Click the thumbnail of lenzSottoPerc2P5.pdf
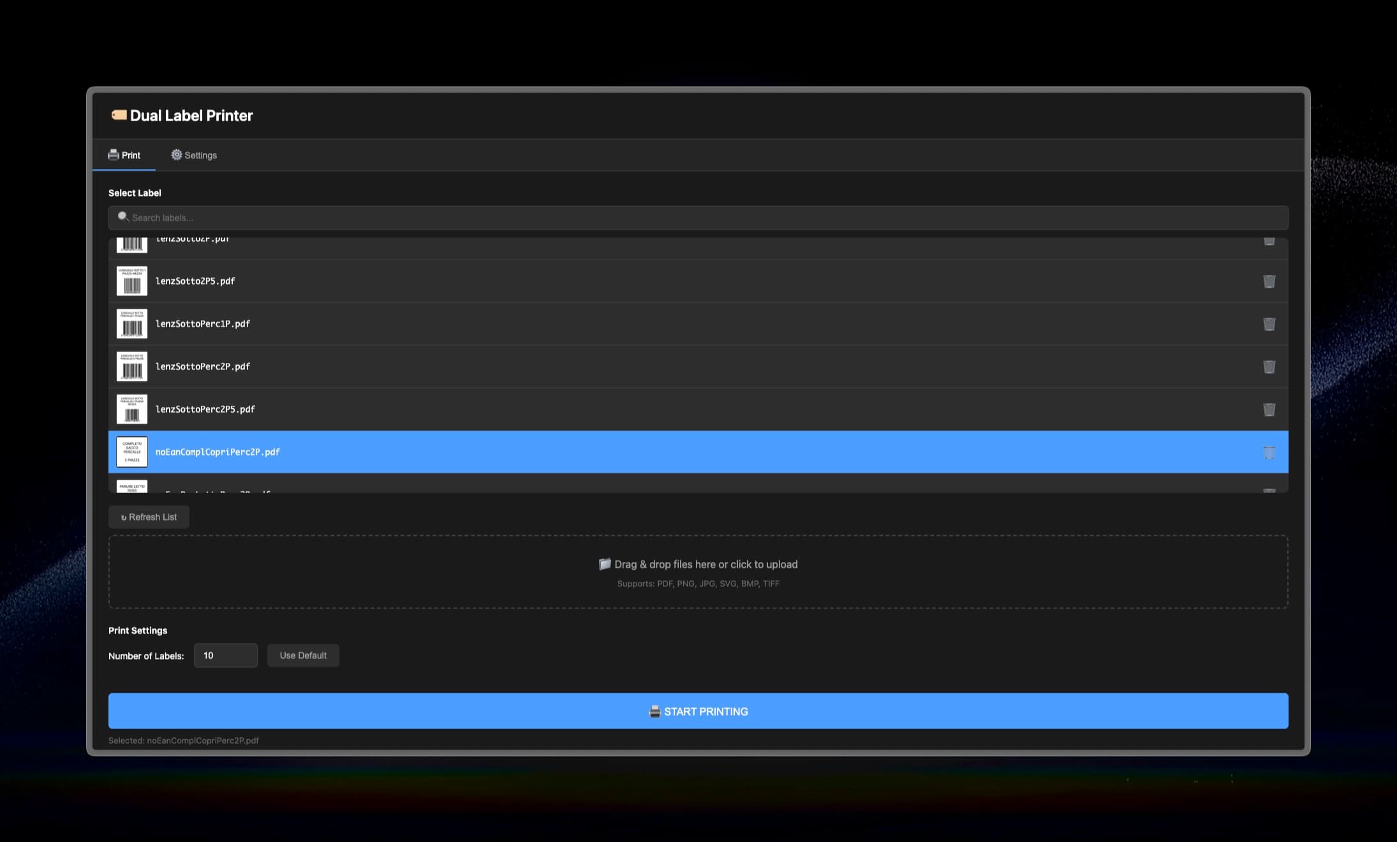Image resolution: width=1397 pixels, height=842 pixels. coord(132,410)
